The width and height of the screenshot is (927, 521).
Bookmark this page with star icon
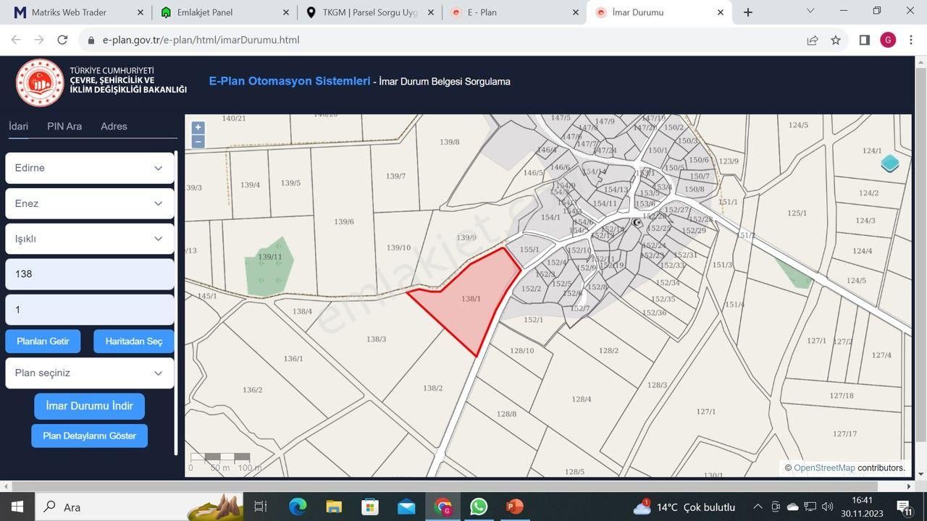pos(836,40)
